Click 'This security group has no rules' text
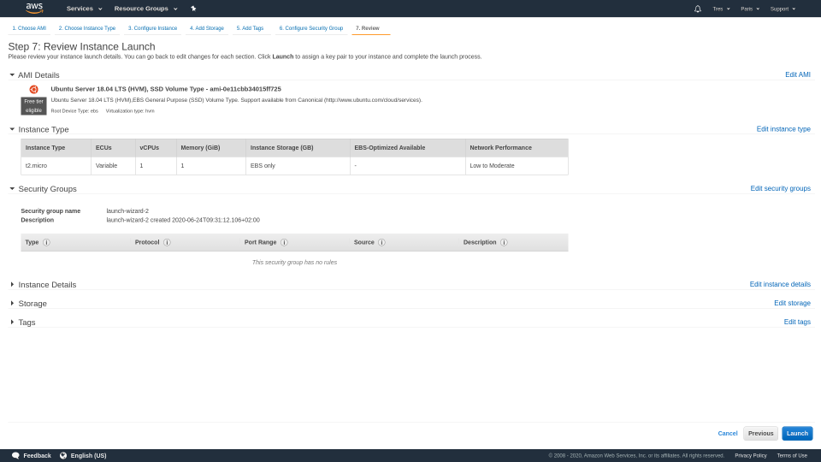 (294, 263)
